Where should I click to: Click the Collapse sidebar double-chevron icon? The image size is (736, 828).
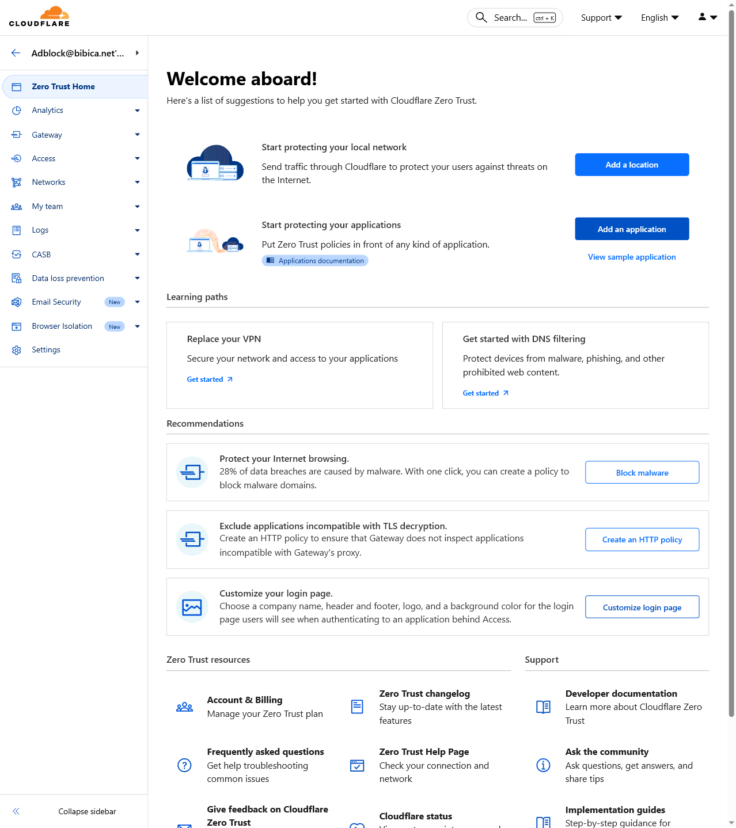point(16,811)
